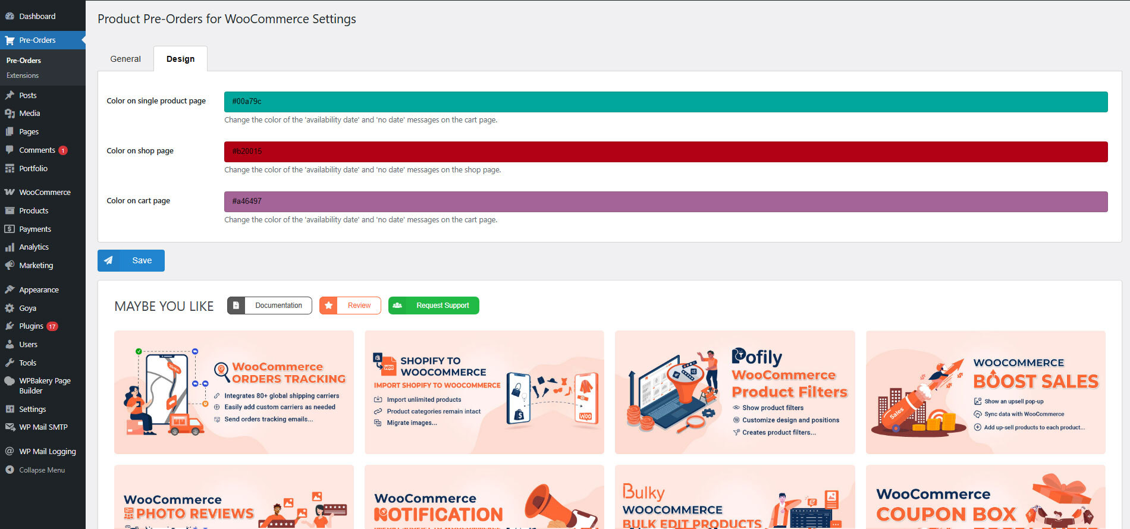This screenshot has height=529, width=1130.
Task: Click the Pages icon in sidebar
Action: [x=10, y=131]
